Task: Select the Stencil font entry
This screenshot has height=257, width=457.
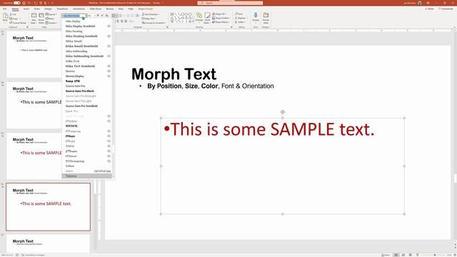Action: click(x=86, y=126)
